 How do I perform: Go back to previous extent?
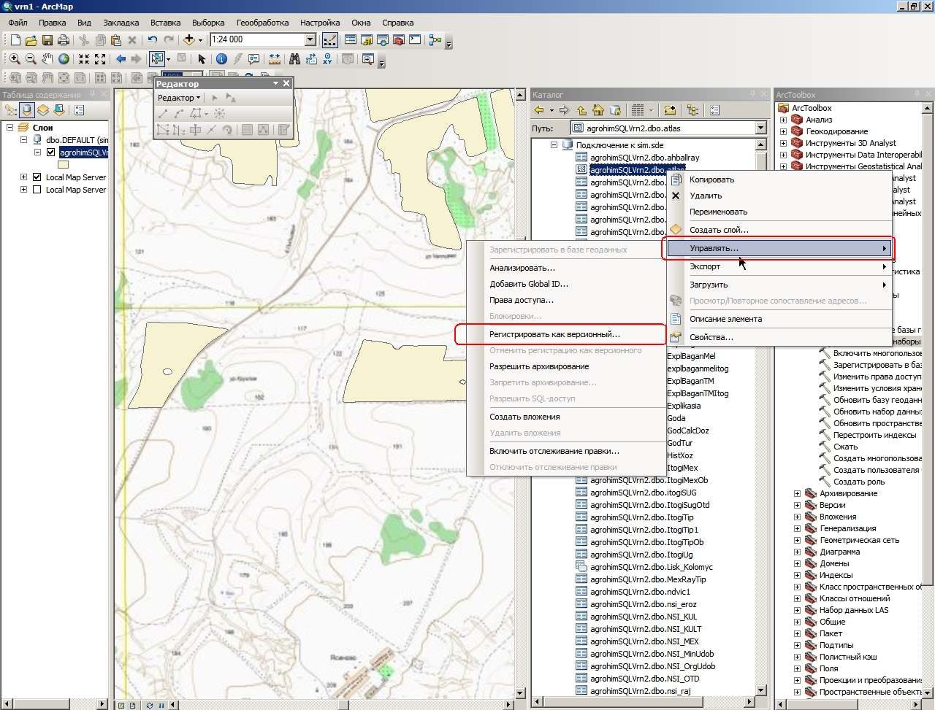click(x=121, y=59)
